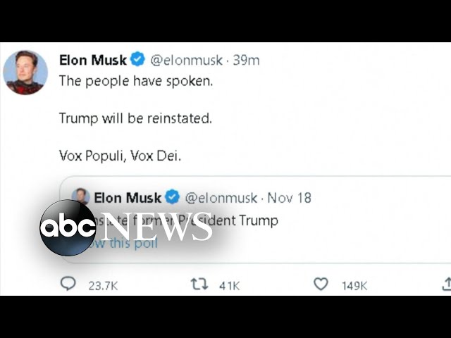Select the Show this poll link
This screenshot has height=338, width=451.
[x=121, y=243]
